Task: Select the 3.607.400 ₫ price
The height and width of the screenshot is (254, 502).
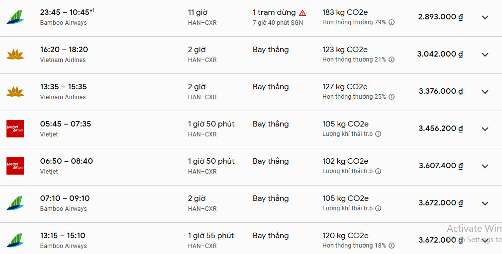Action: coord(440,166)
